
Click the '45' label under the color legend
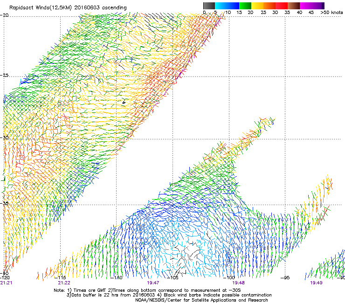click(311, 13)
